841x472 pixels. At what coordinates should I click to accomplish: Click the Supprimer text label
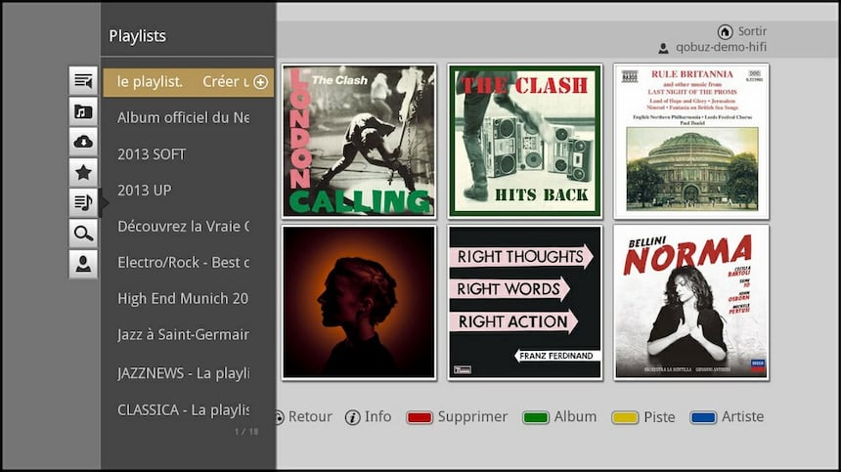(472, 417)
